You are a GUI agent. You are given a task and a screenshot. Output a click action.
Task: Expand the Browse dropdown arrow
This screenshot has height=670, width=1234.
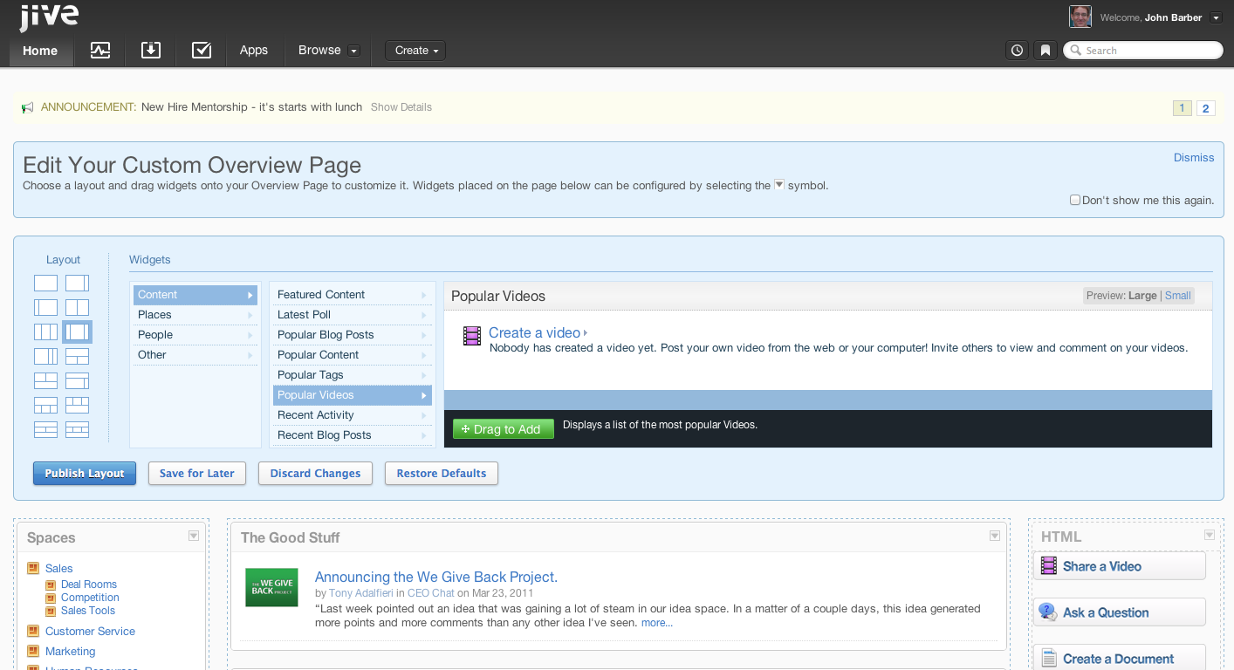point(353,51)
